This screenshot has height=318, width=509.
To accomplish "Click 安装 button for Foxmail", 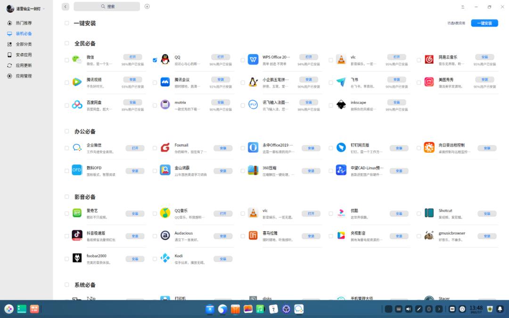I will click(223, 148).
